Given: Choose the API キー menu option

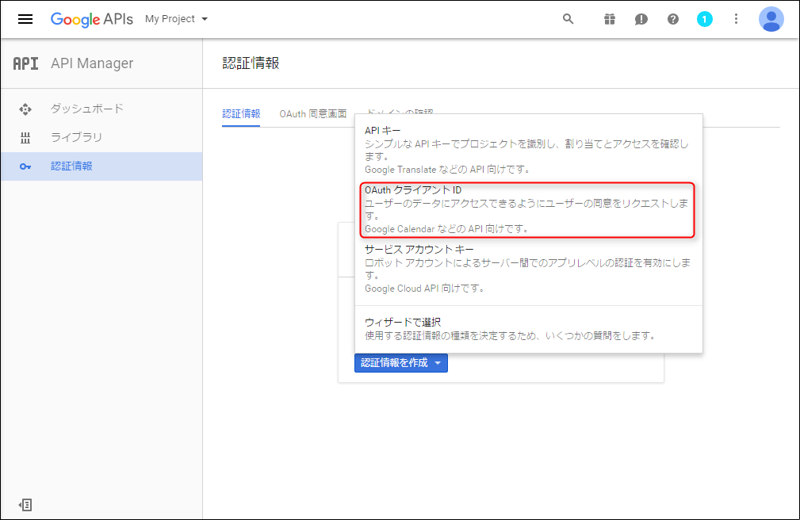Looking at the screenshot, I should click(529, 150).
